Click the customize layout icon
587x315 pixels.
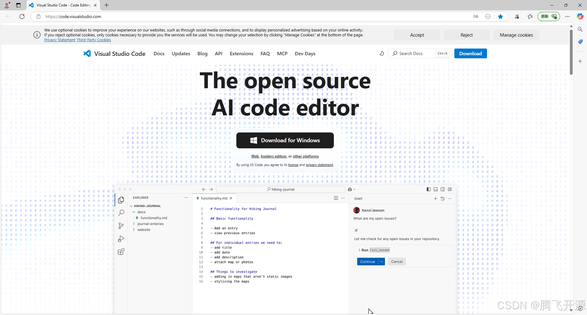(450, 189)
